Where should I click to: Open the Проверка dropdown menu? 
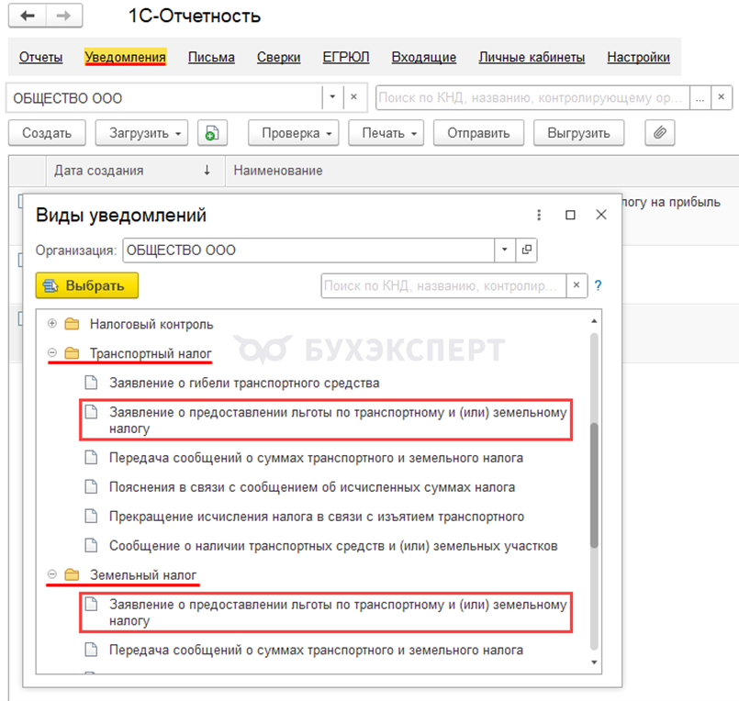293,133
